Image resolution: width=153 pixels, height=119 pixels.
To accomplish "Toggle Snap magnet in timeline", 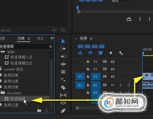I will pyautogui.click(x=90, y=53).
